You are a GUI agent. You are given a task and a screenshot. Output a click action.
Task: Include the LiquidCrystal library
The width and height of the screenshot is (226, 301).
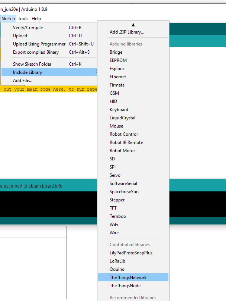point(133,118)
